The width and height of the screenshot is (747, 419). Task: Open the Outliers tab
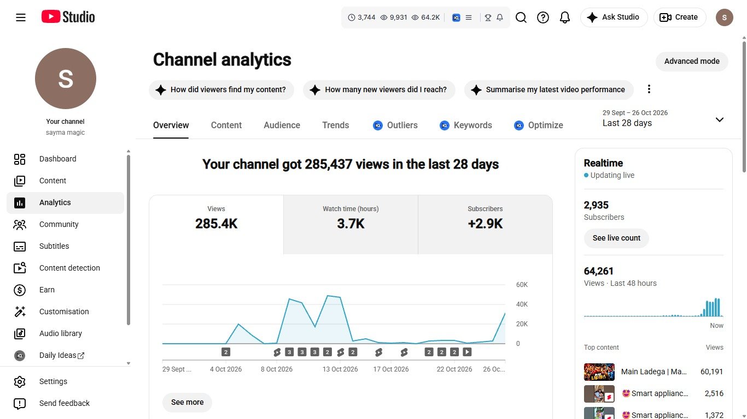coord(395,125)
